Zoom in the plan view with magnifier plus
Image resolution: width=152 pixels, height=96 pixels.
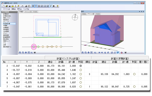point(20,53)
